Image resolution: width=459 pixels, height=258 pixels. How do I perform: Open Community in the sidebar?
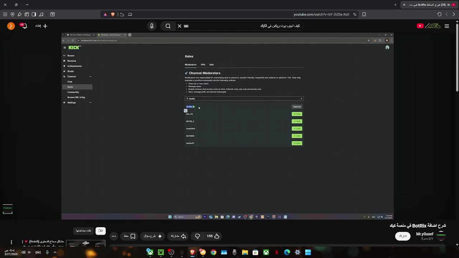coord(73,92)
